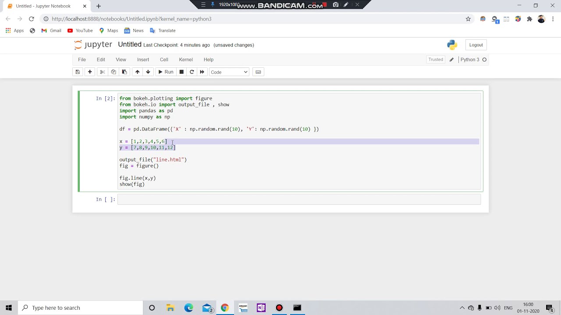The image size is (561, 315).
Task: Restart kernel and rerun all icon
Action: (x=202, y=72)
